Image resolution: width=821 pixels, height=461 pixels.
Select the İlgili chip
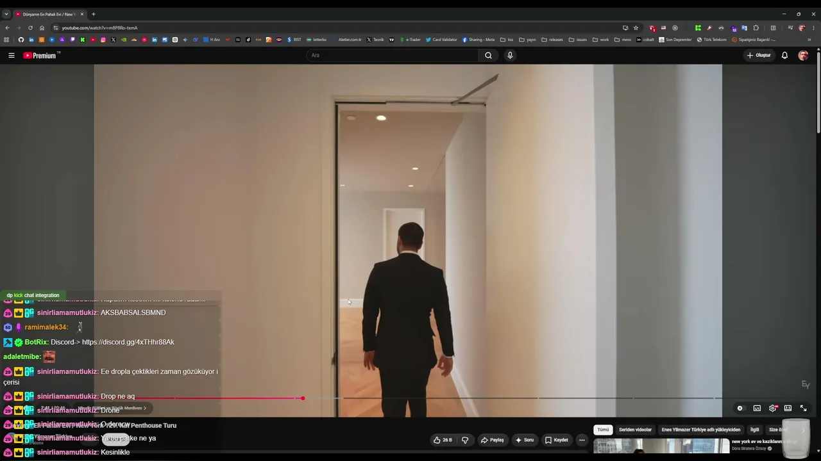pos(755,430)
